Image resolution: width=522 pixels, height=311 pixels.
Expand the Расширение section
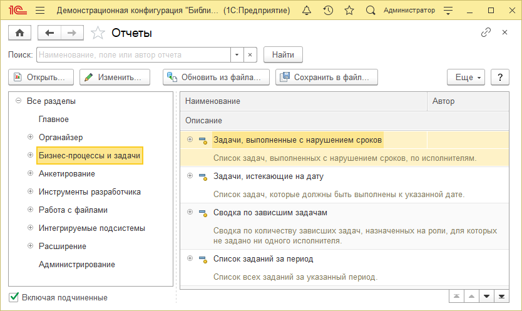click(30, 246)
